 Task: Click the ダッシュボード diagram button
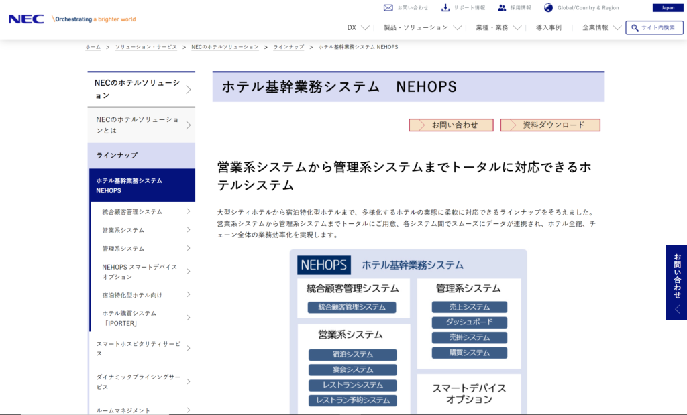469,322
